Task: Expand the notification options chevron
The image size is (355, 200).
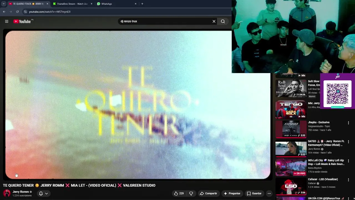Action: click(x=47, y=193)
